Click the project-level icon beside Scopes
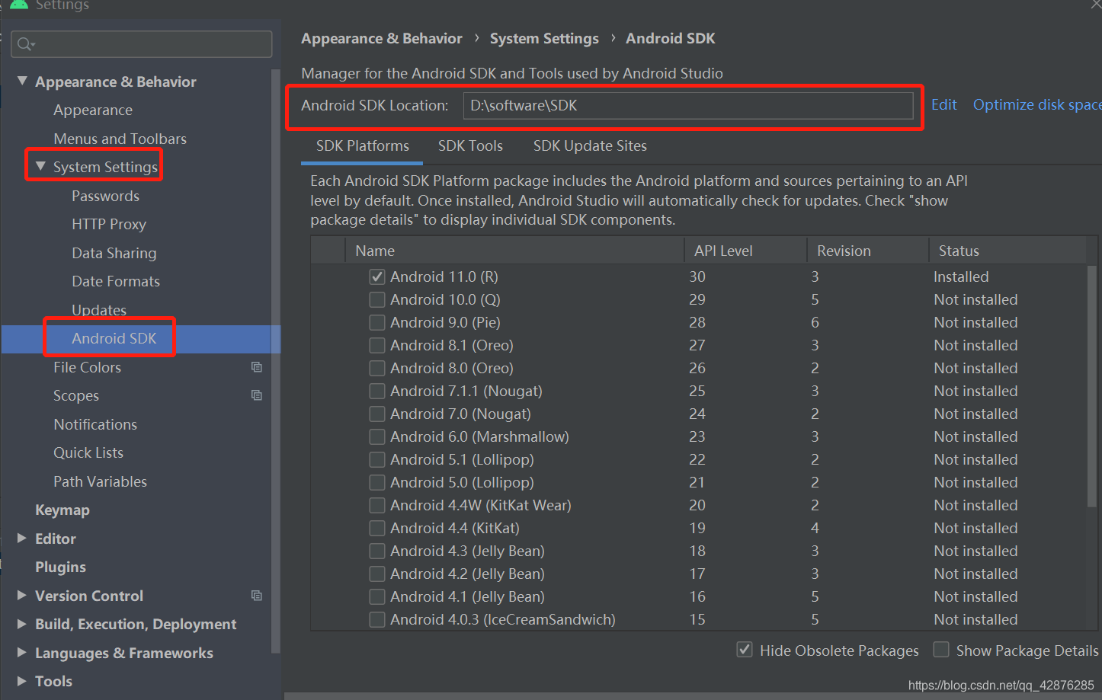The height and width of the screenshot is (700, 1102). tap(257, 395)
